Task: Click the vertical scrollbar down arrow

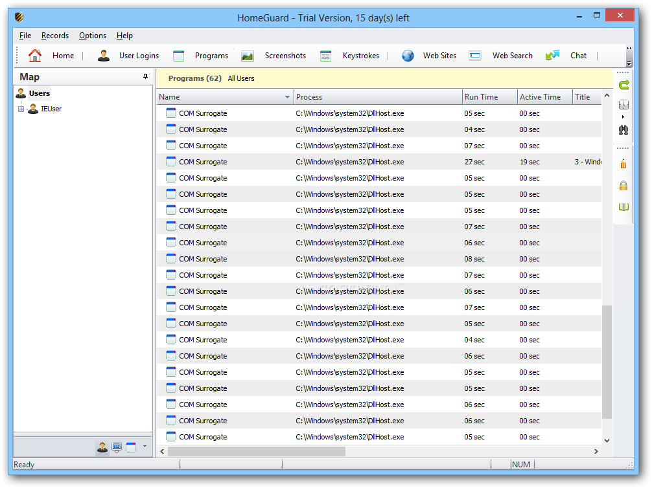Action: point(607,440)
